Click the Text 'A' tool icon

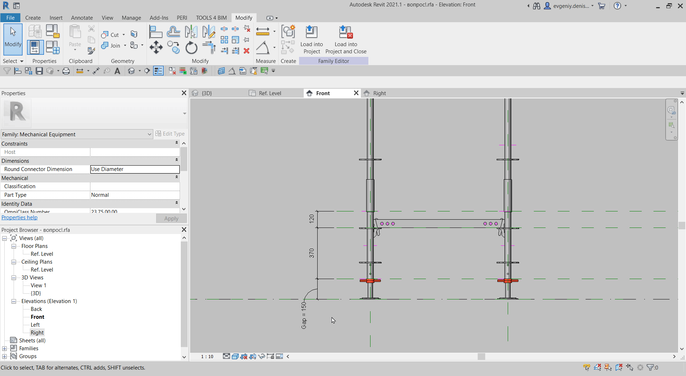[117, 71]
